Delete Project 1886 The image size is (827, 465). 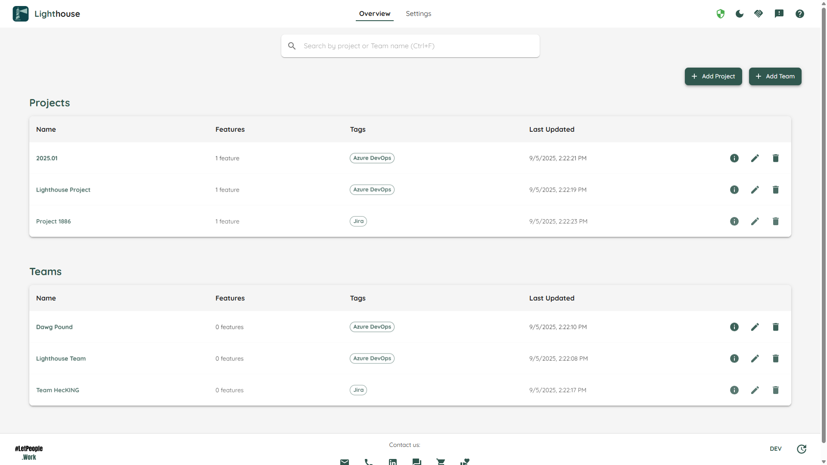[x=776, y=221]
